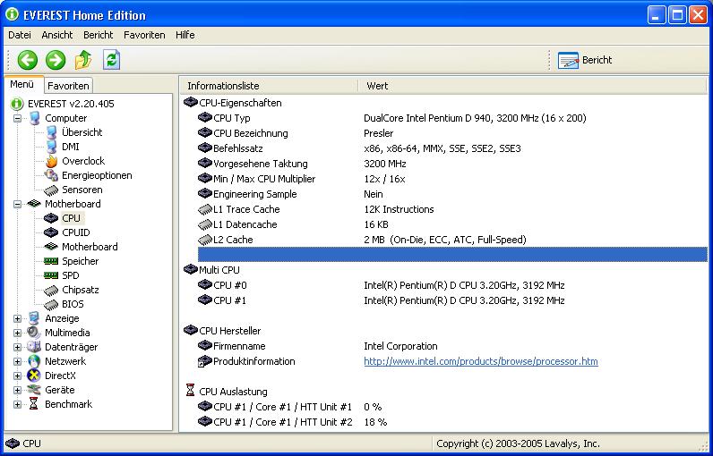Viewport: 713px width, 456px height.
Task: Click the CPU Auslastung hourglass icon
Action: point(191,390)
